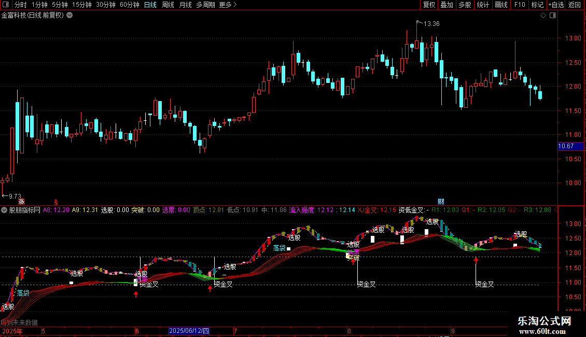Click the 2025年 label on time axis
Screen dimensions: 586x337
(12, 331)
